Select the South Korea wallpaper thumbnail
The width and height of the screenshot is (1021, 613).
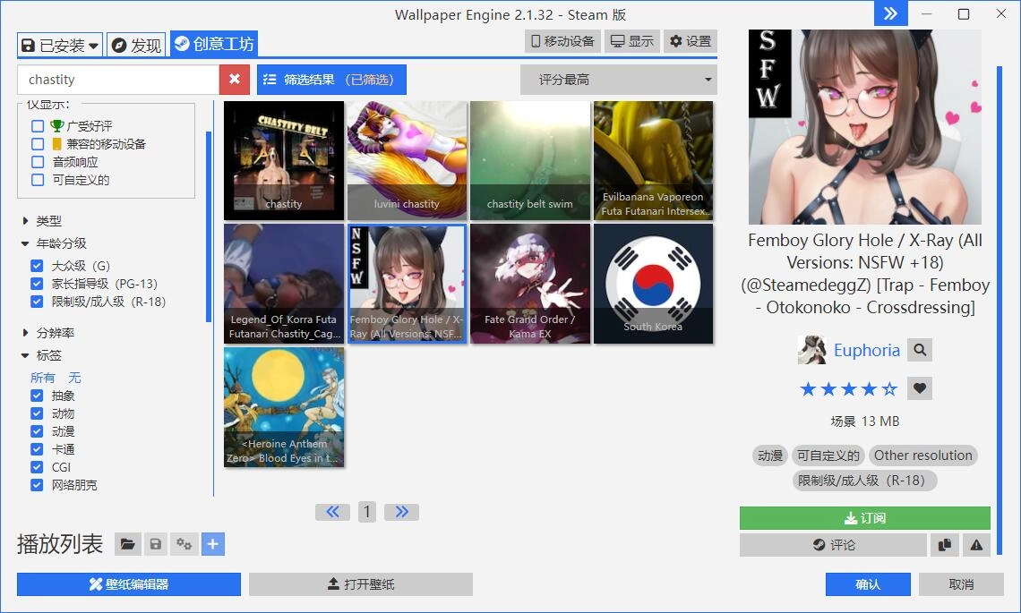click(653, 284)
